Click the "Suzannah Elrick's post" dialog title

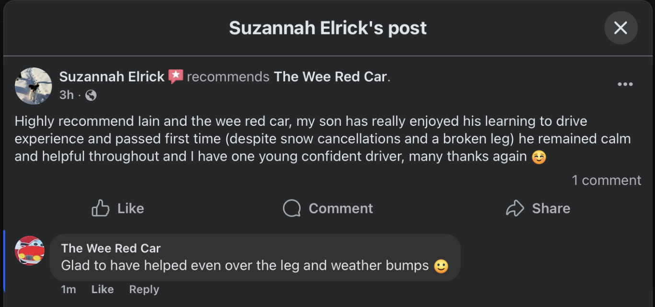tap(327, 28)
